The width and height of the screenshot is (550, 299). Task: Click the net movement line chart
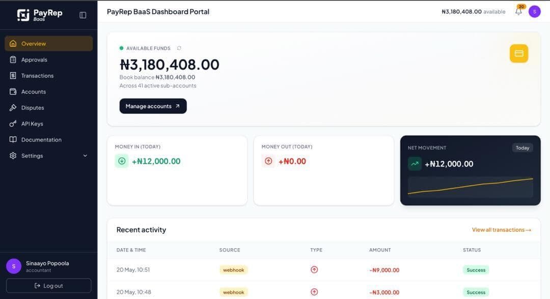[x=471, y=187]
